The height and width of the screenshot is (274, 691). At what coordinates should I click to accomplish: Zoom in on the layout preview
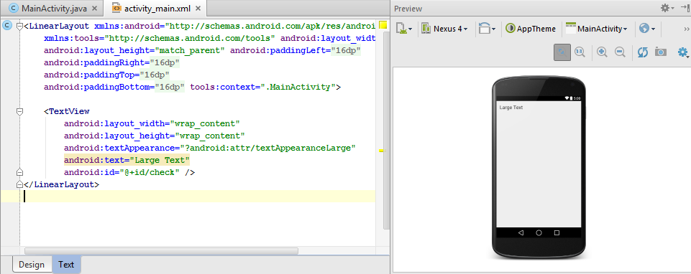602,52
